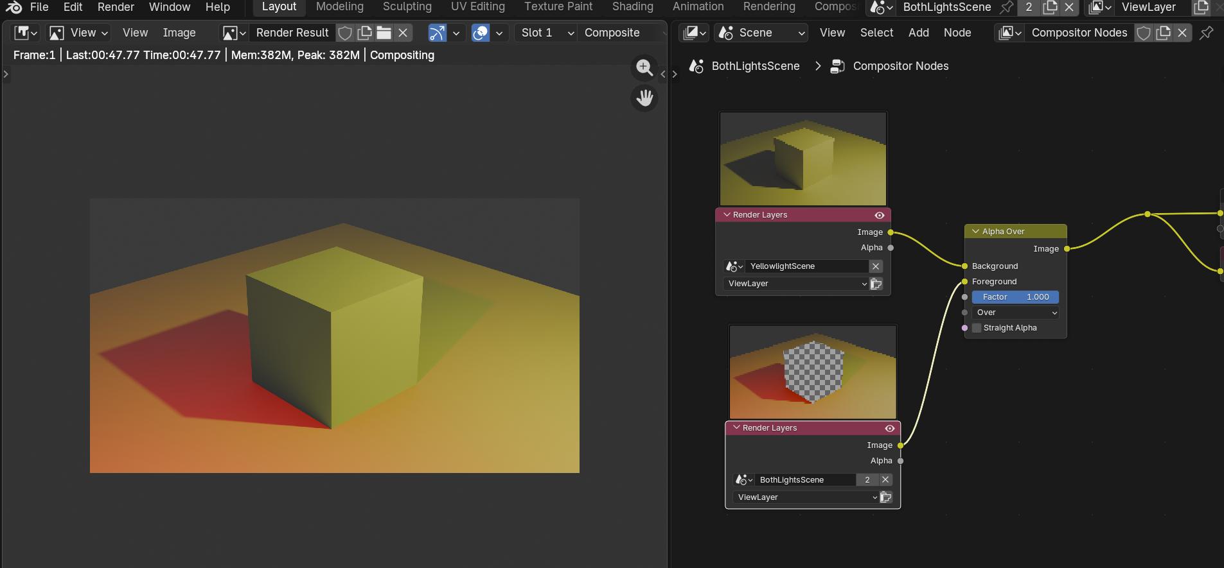Viewport: 1224px width, 568px height.
Task: Open the Node menu in node editor
Action: [957, 33]
